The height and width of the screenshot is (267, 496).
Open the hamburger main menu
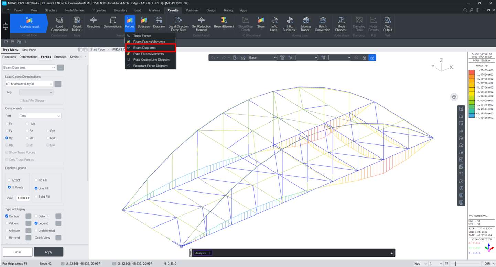point(4,10)
